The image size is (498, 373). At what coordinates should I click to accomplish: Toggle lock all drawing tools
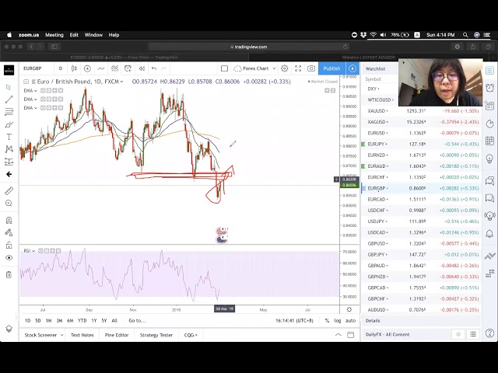[9, 245]
